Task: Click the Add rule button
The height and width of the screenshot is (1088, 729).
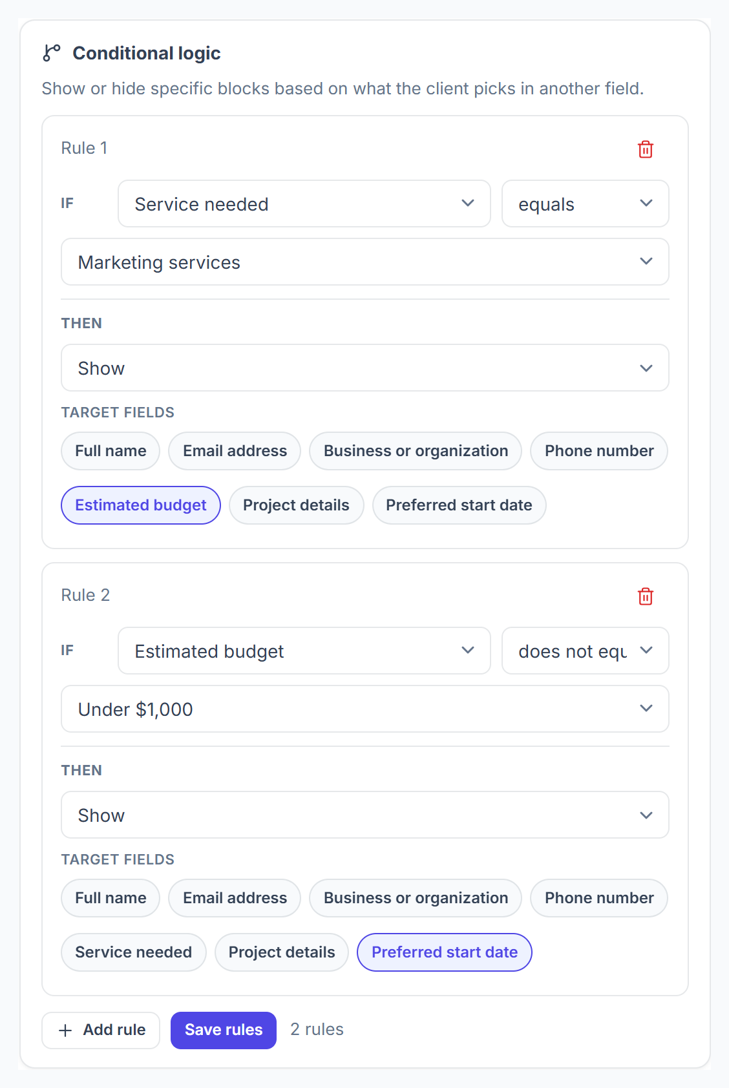Action: (x=101, y=1030)
